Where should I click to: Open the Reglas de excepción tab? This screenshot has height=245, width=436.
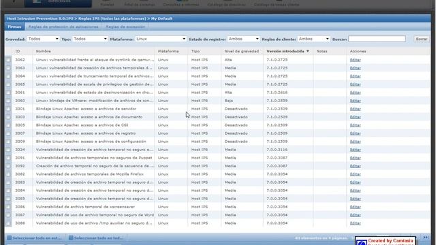pyautogui.click(x=125, y=27)
